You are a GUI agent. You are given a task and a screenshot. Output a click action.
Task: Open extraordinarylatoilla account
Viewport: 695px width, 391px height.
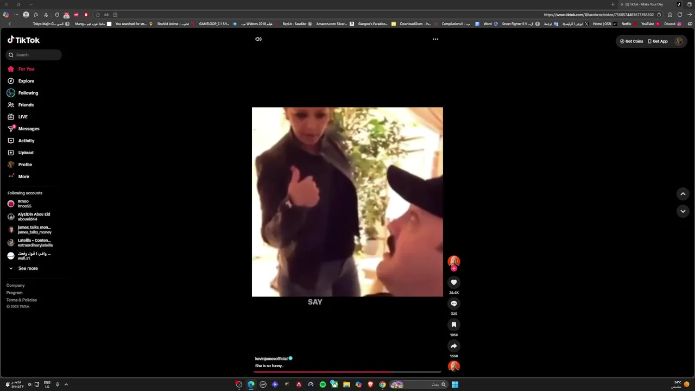tap(30, 243)
